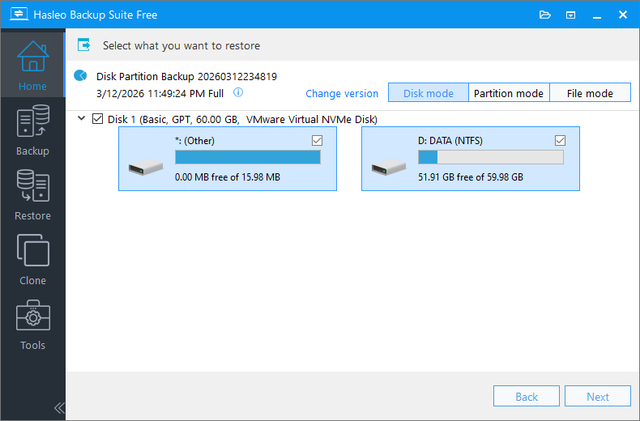Close the Hasleo Backup Suite window
640x421 pixels.
pyautogui.click(x=623, y=15)
